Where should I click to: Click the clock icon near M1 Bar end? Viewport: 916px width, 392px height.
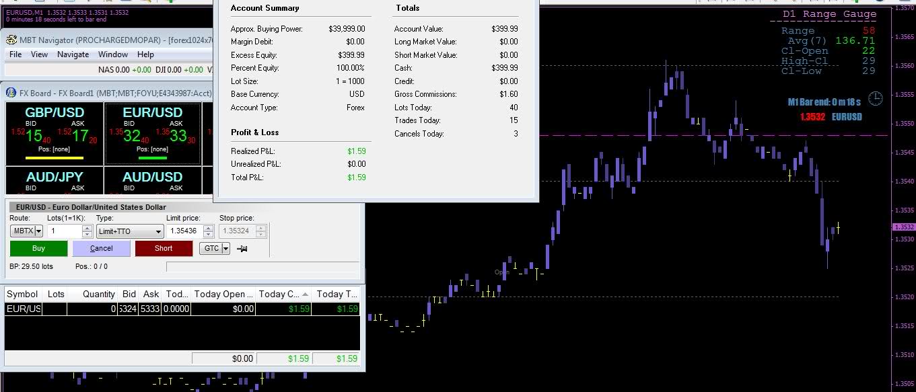tap(875, 99)
